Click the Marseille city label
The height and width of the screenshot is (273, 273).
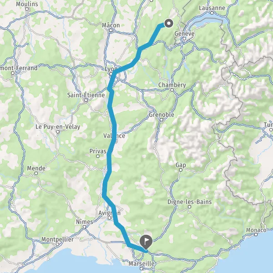pyautogui.click(x=142, y=263)
